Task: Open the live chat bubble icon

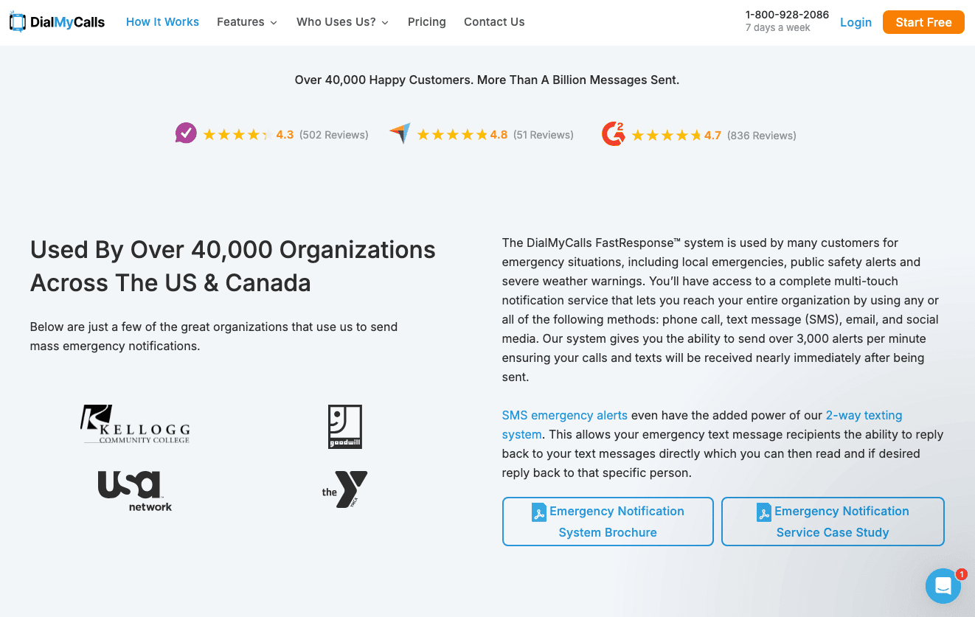Action: [943, 586]
